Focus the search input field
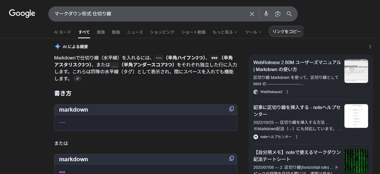 click(x=149, y=14)
